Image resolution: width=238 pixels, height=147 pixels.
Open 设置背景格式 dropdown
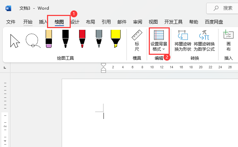(x=159, y=41)
